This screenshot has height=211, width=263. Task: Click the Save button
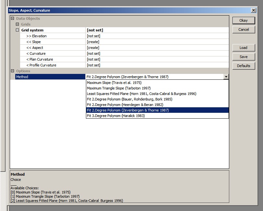click(x=244, y=57)
